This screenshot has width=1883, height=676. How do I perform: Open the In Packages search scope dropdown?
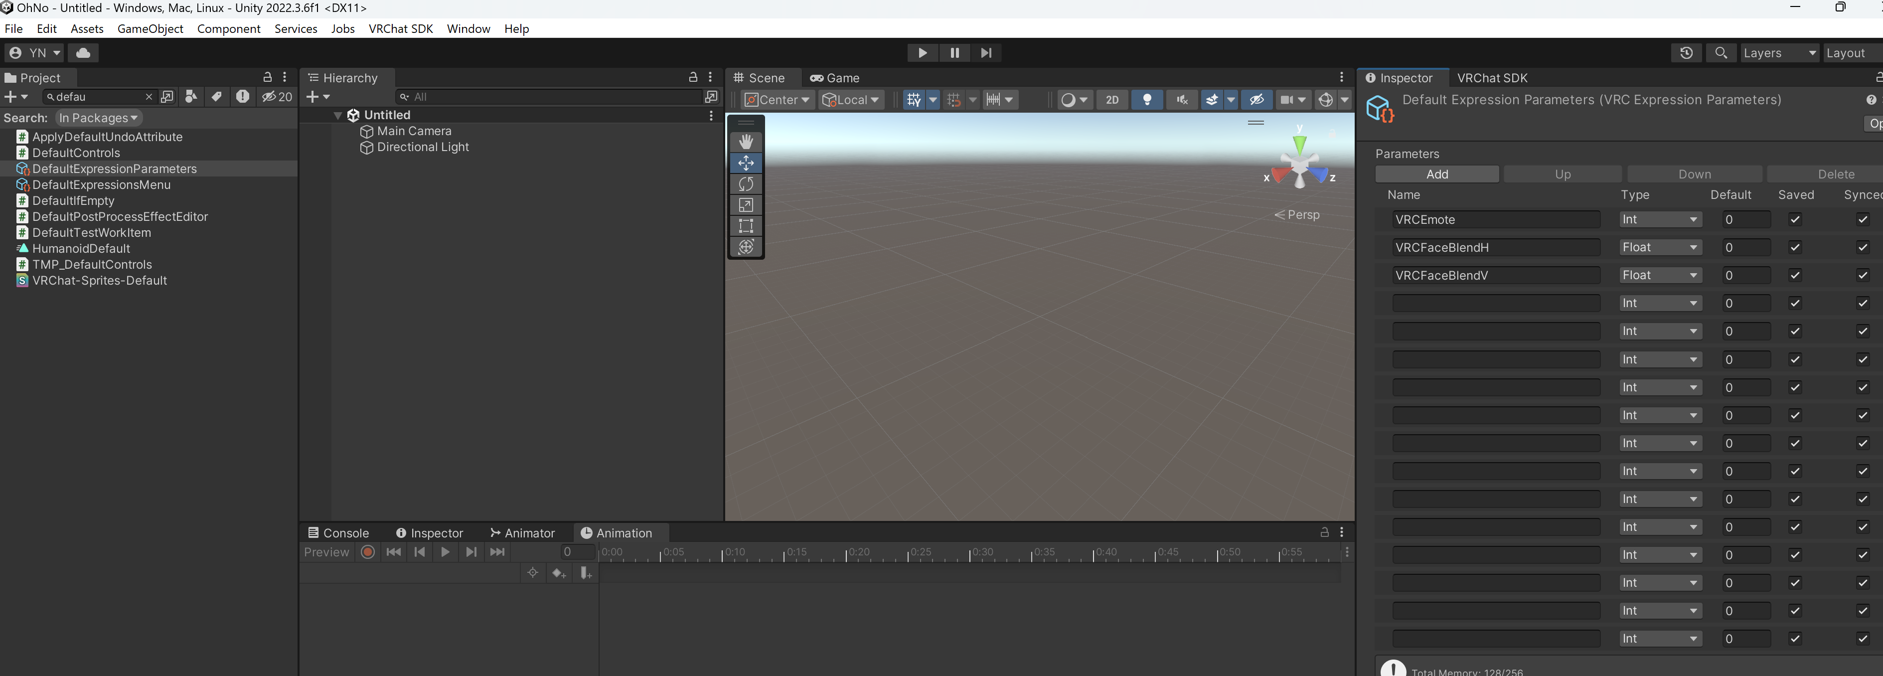(98, 118)
